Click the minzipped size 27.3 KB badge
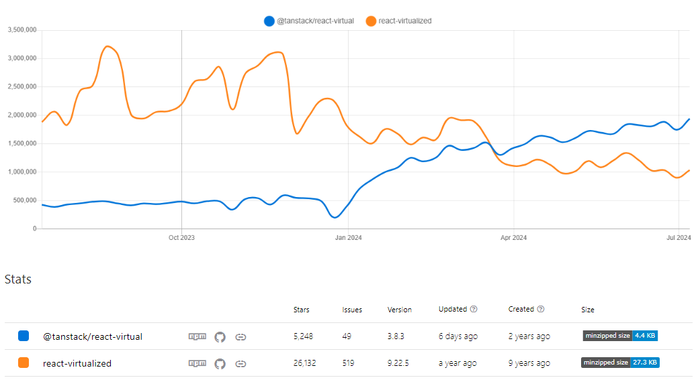This screenshot has width=700, height=384. coord(620,362)
